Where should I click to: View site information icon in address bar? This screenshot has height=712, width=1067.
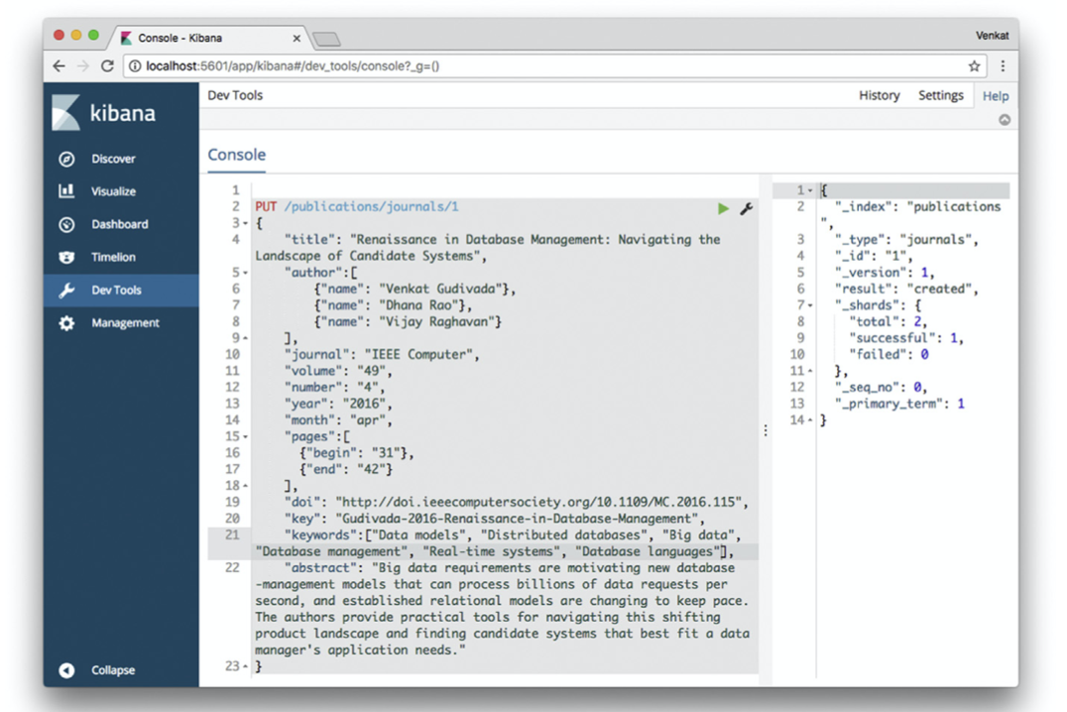135,66
